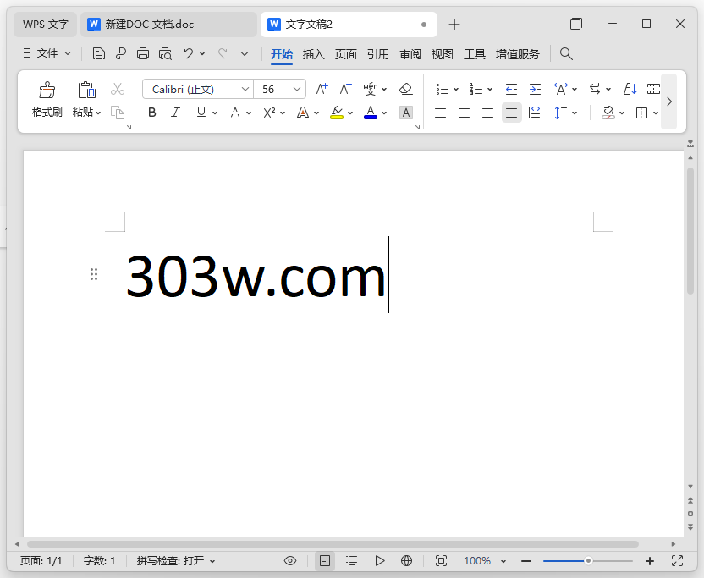Toggle bold formatting
Image resolution: width=704 pixels, height=578 pixels.
[151, 112]
